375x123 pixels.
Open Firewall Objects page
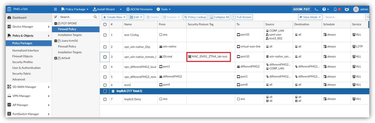pyautogui.click(x=22, y=56)
